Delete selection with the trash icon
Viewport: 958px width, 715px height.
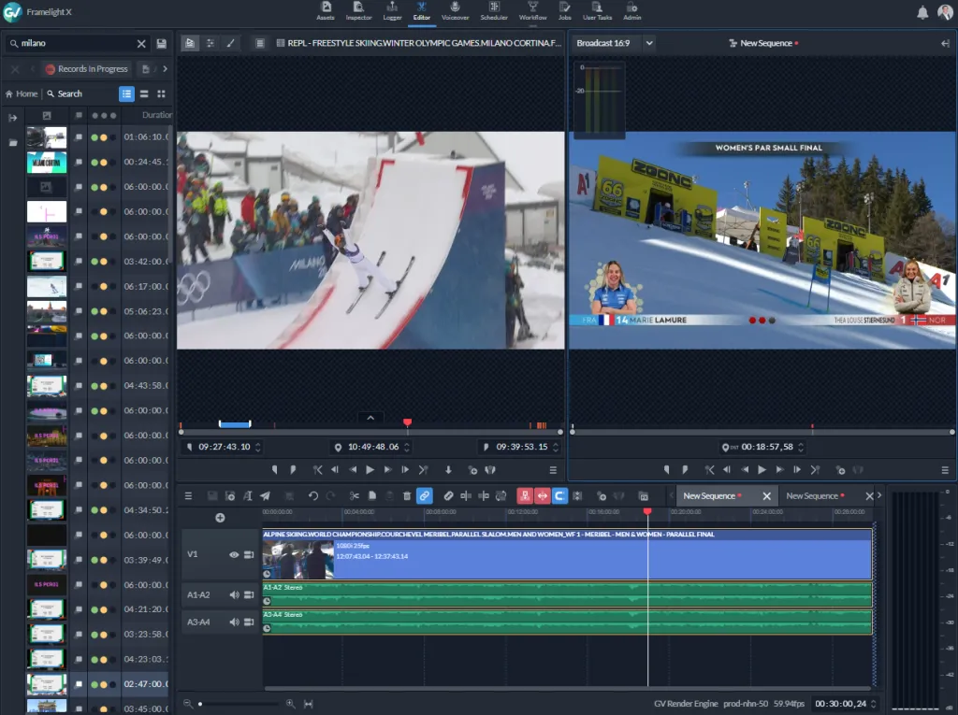click(x=406, y=496)
